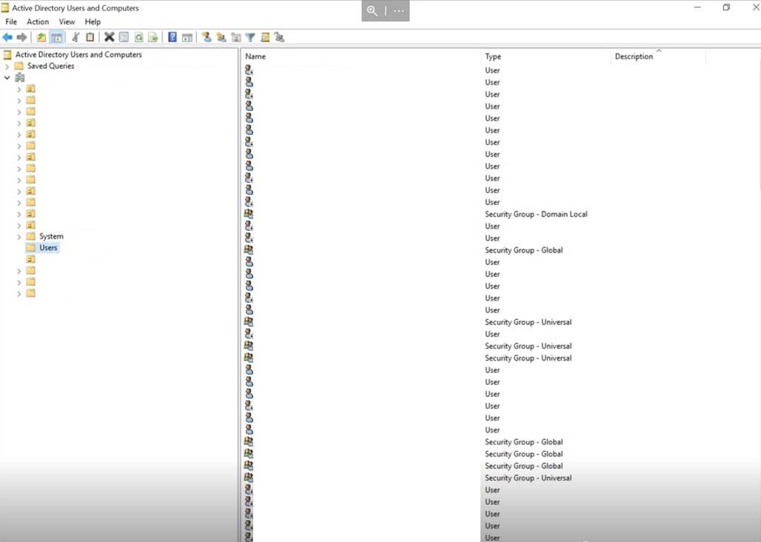Toggle the console tree visibility button
The width and height of the screenshot is (761, 542).
56,37
